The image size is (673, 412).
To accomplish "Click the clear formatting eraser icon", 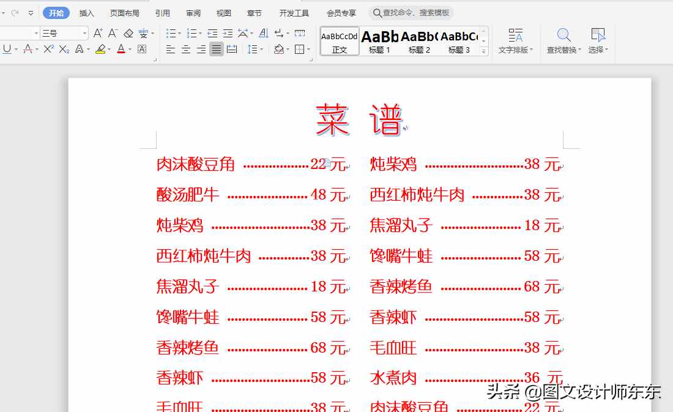I will tap(128, 33).
